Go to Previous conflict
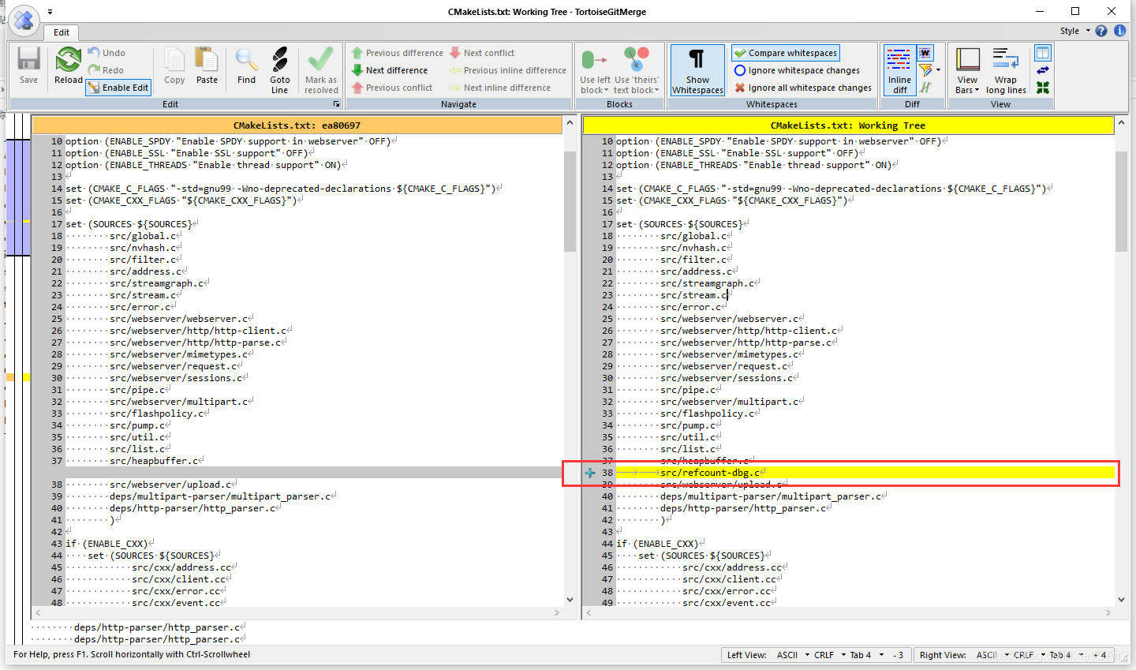Viewport: 1136px width, 670px height. click(x=392, y=88)
